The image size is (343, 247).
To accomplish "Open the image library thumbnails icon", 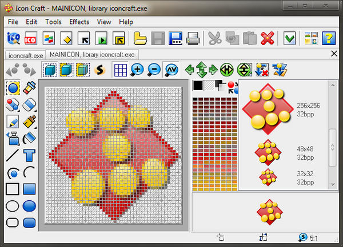I will coord(312,38).
